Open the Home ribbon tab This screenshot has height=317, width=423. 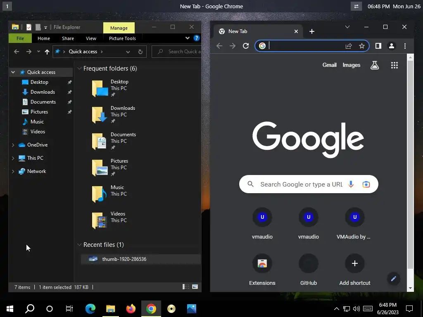(44, 38)
